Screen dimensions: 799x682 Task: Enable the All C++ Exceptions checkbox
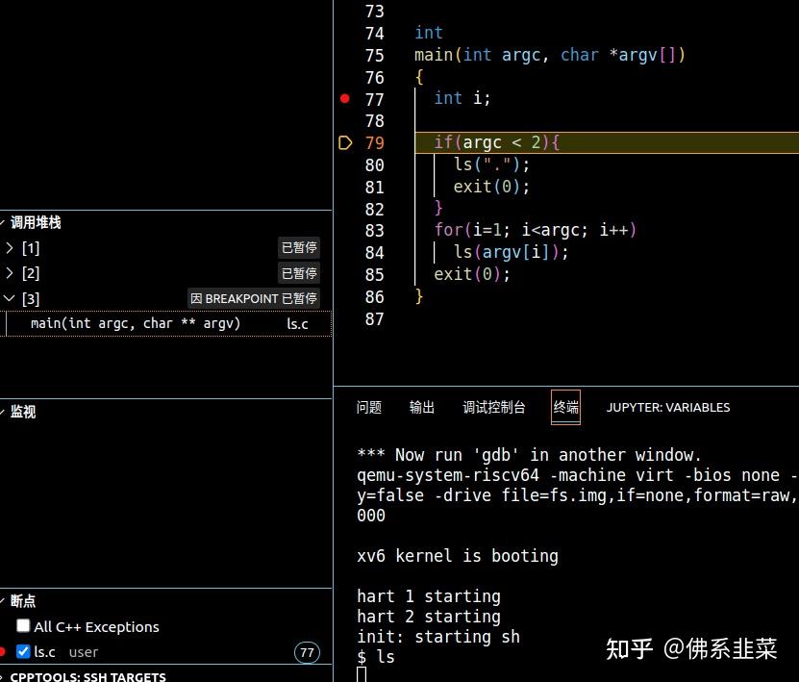tap(23, 626)
